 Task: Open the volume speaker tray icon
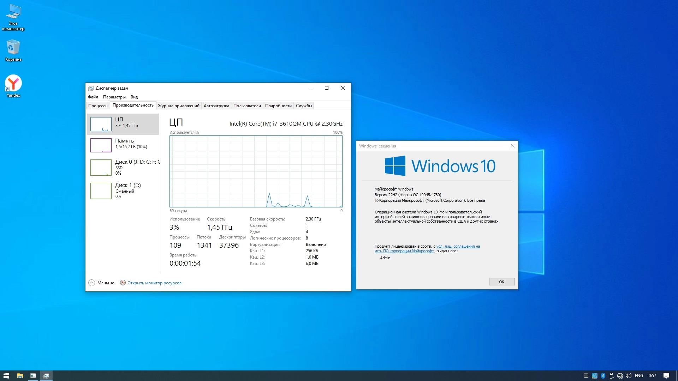click(629, 376)
